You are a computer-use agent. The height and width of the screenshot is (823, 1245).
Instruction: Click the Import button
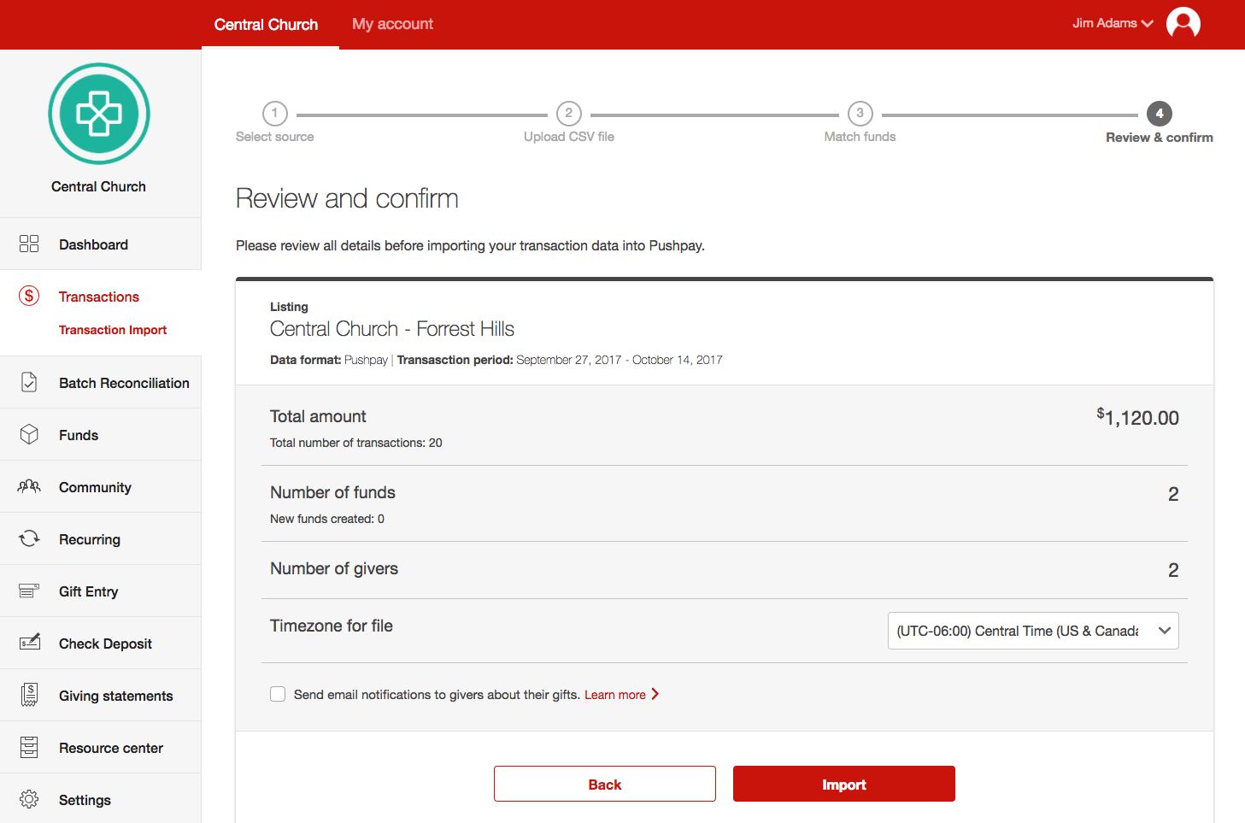pos(843,784)
